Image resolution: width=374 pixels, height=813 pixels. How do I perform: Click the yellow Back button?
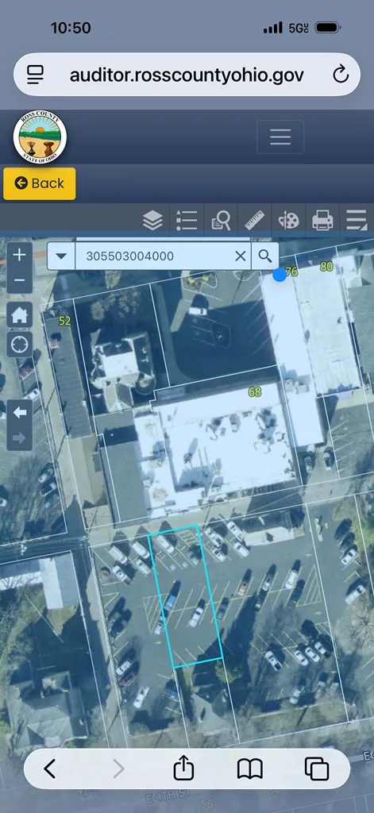pos(40,183)
